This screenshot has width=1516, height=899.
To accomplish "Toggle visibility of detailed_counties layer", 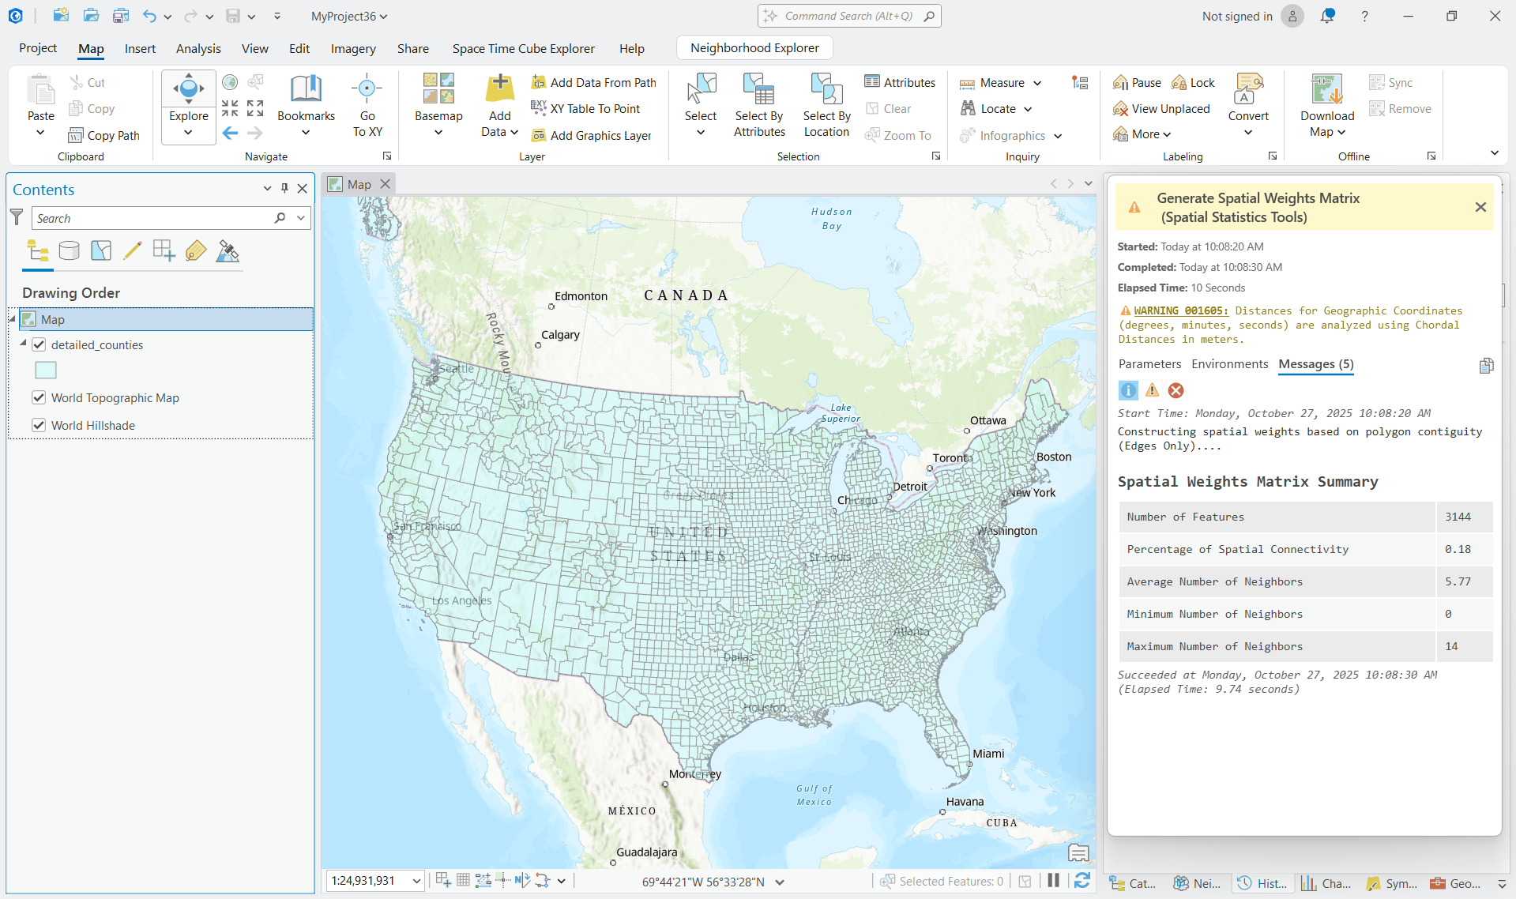I will click(39, 344).
